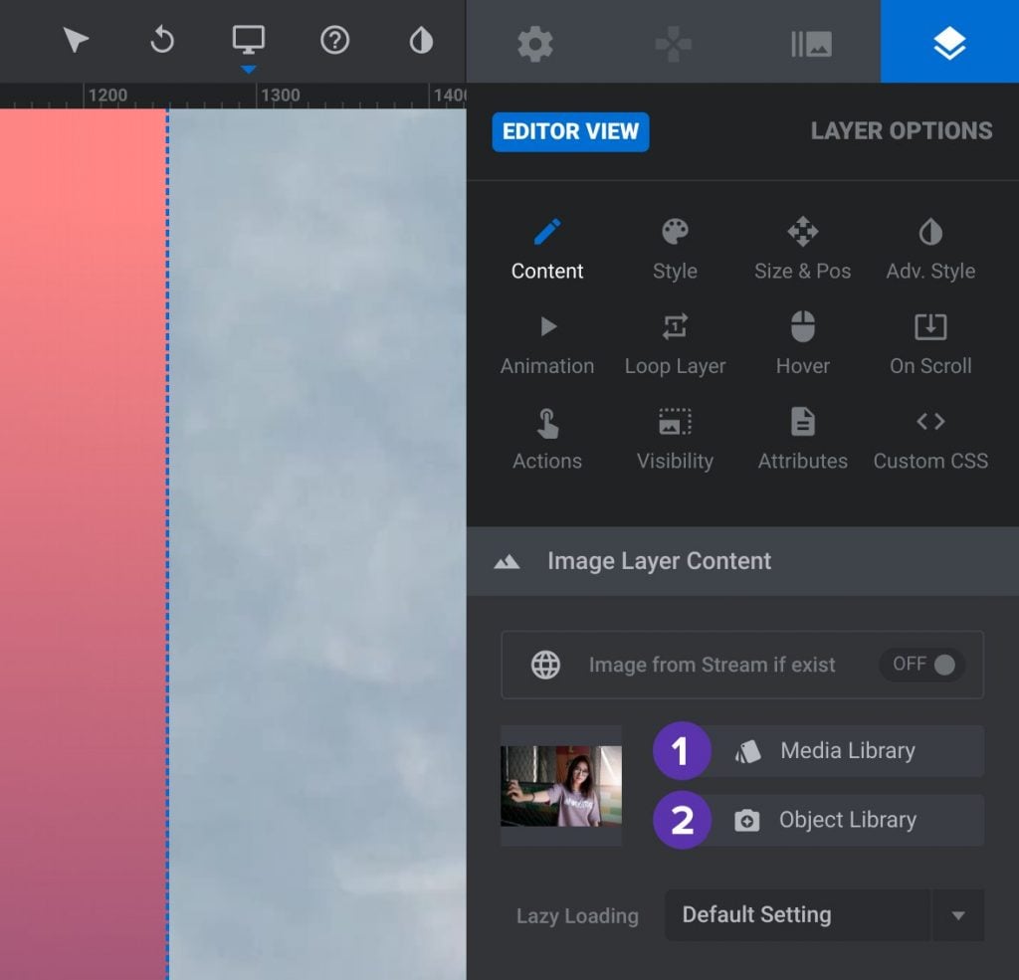Viewport: 1019px width, 980px height.
Task: Select the Animation settings icon
Action: tap(546, 343)
